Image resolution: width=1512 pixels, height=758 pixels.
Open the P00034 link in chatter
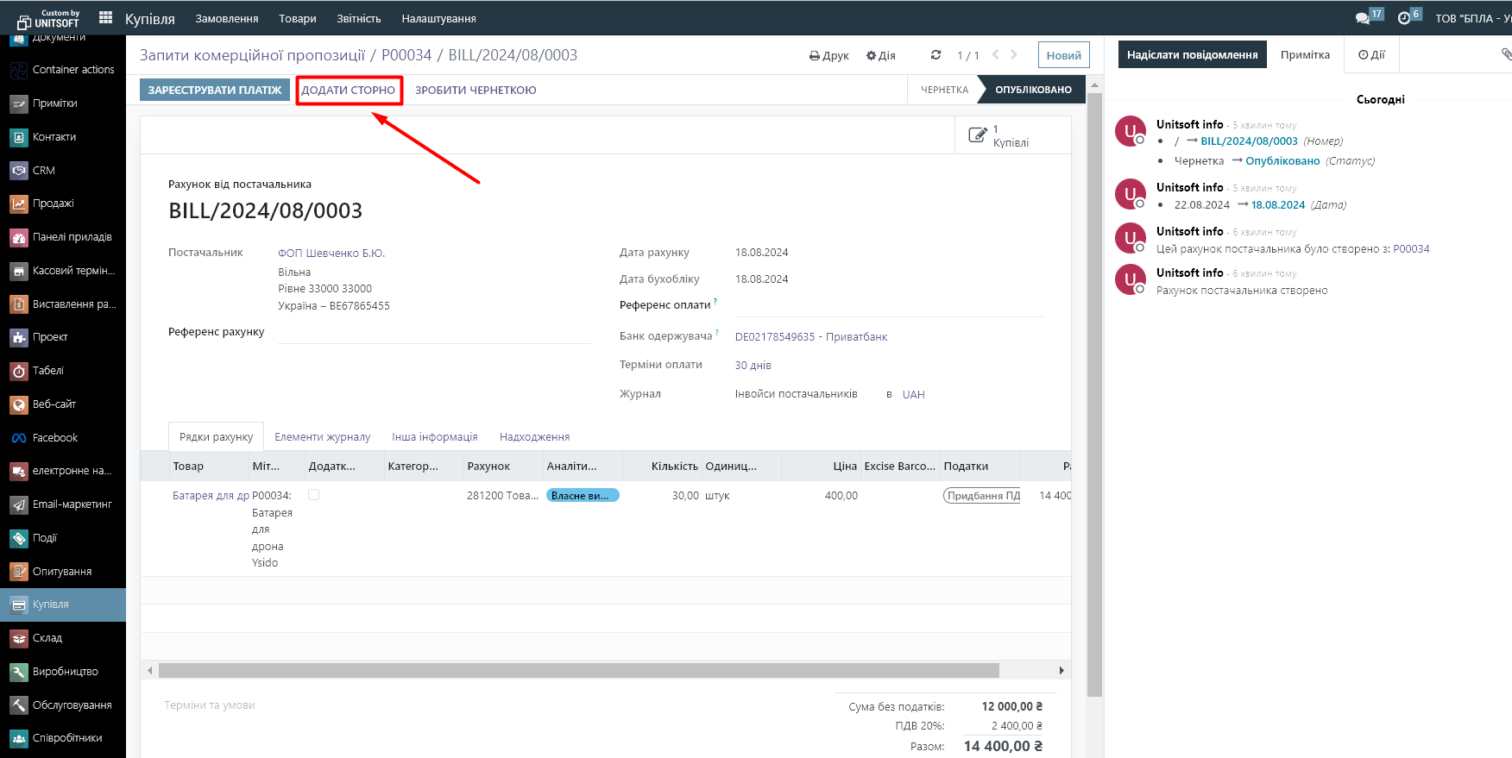pos(1411,249)
